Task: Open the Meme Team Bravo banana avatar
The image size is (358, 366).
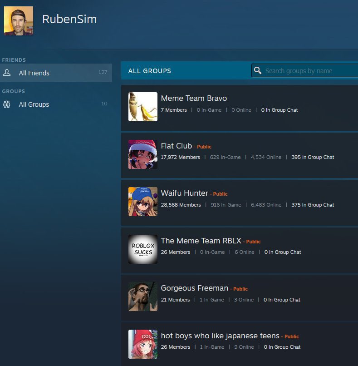Action: 143,107
